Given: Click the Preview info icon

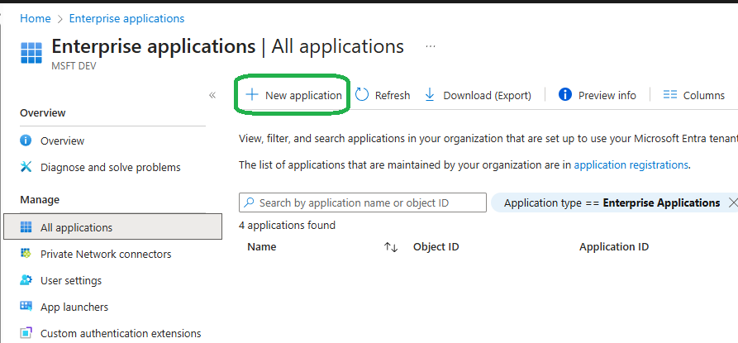Looking at the screenshot, I should [x=565, y=95].
